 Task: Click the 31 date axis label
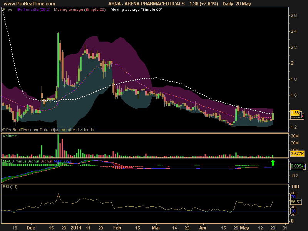[x=285, y=228]
